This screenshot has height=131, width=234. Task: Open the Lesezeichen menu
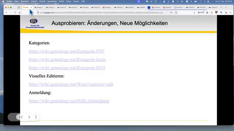(52, 1)
